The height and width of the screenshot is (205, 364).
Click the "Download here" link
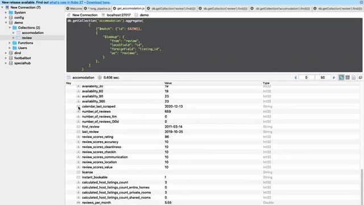(98, 2)
